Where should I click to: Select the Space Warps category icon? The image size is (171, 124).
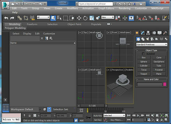point(161,39)
